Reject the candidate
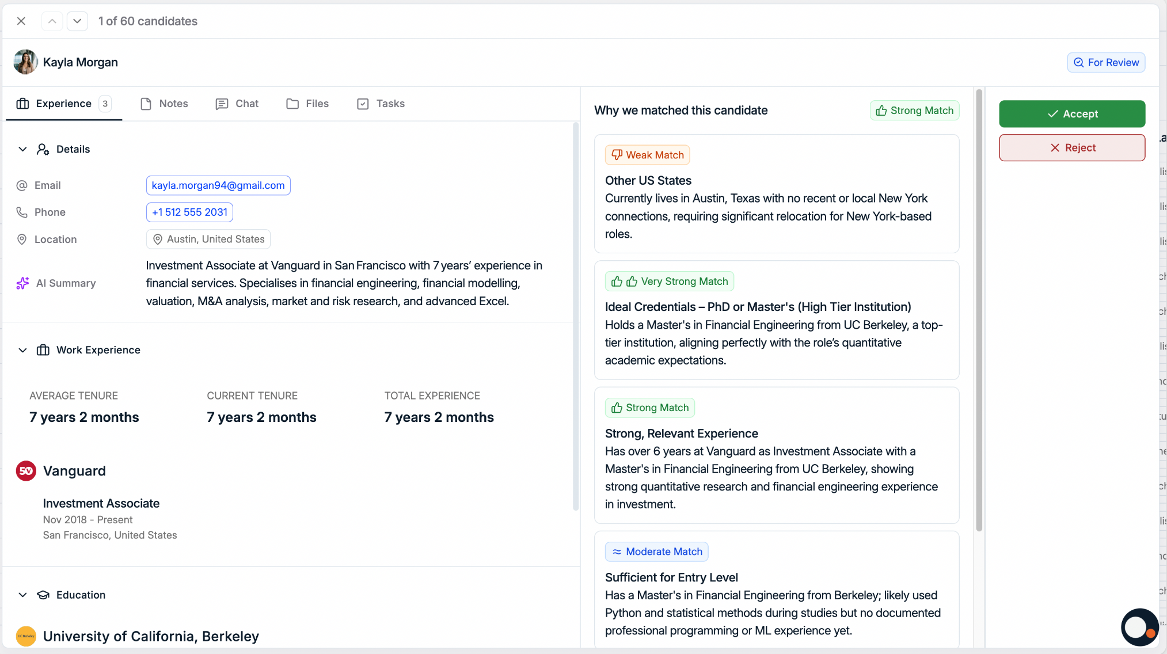 point(1071,148)
